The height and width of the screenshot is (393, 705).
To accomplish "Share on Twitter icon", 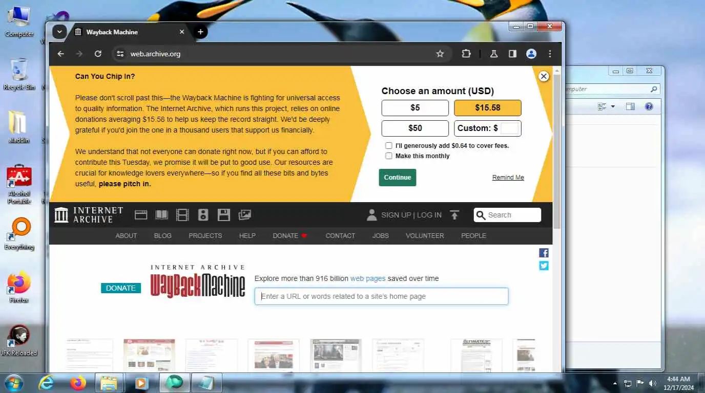I will click(x=544, y=266).
